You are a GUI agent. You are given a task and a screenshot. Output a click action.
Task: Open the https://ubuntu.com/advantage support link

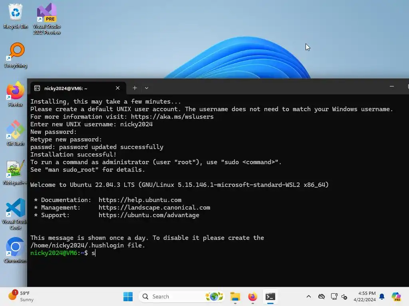point(149,215)
